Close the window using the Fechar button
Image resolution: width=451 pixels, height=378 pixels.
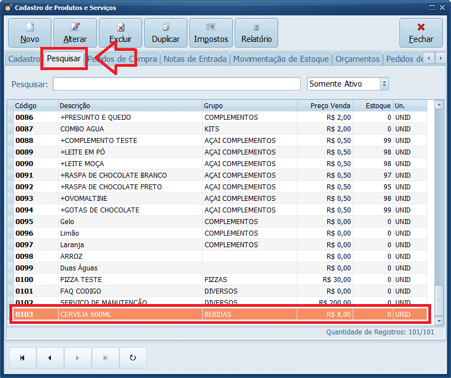click(421, 33)
